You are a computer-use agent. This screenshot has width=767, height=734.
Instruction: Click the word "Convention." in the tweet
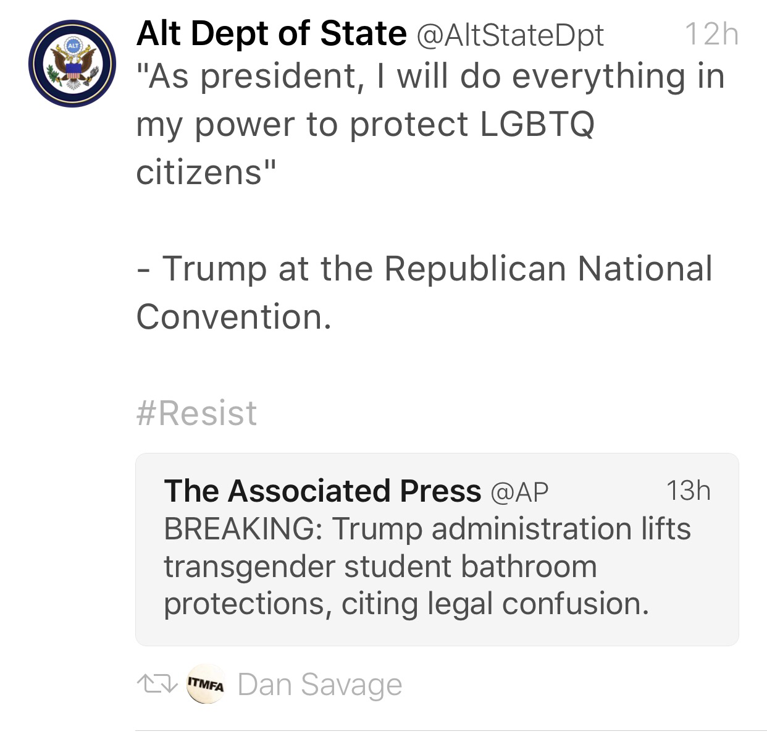[233, 317]
